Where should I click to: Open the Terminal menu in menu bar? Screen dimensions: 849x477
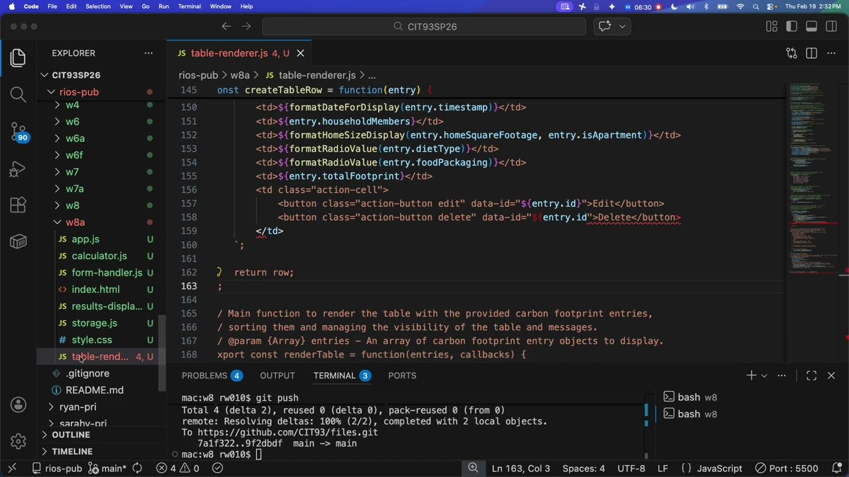pyautogui.click(x=189, y=7)
